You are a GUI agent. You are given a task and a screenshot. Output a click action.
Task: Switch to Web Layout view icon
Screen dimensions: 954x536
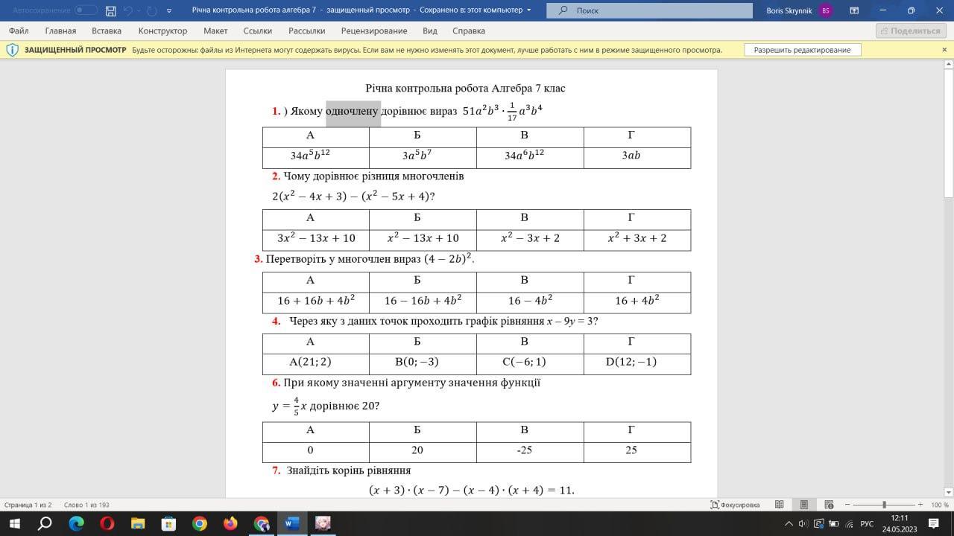click(828, 505)
